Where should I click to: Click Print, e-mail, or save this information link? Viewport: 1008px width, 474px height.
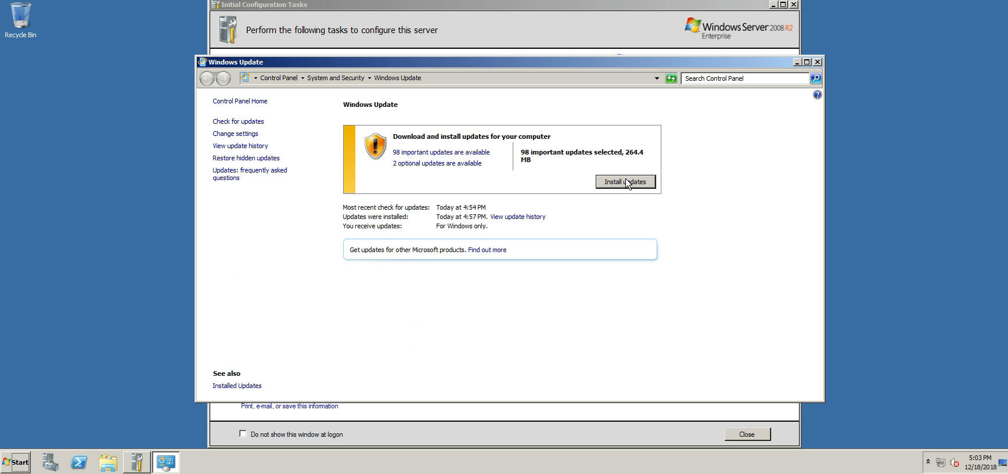pos(289,406)
